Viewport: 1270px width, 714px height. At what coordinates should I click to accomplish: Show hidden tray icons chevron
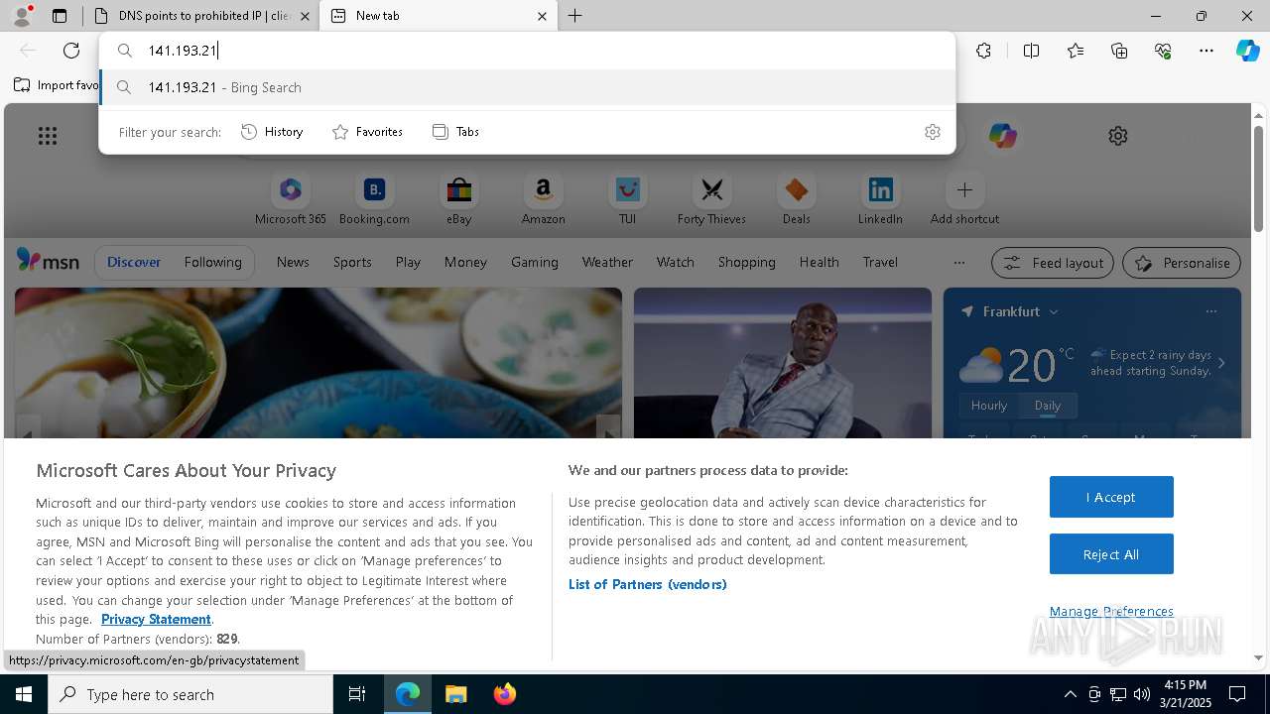coord(1070,694)
